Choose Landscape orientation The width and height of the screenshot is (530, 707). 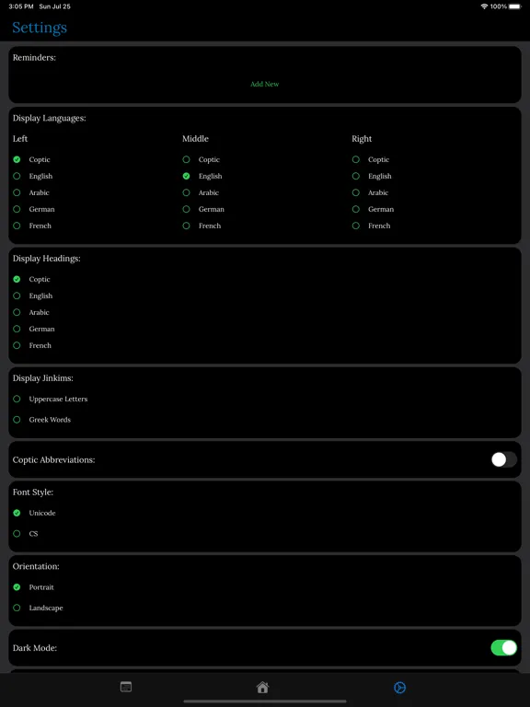pyautogui.click(x=17, y=608)
